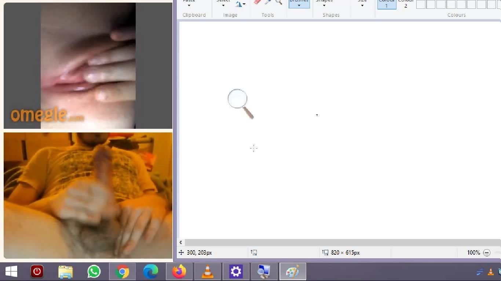Launch VLC media player from taskbar
501x281 pixels.
tap(208, 272)
